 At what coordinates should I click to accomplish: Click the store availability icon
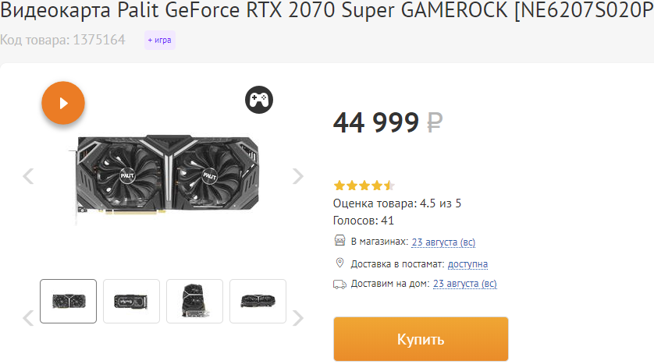[x=339, y=241]
